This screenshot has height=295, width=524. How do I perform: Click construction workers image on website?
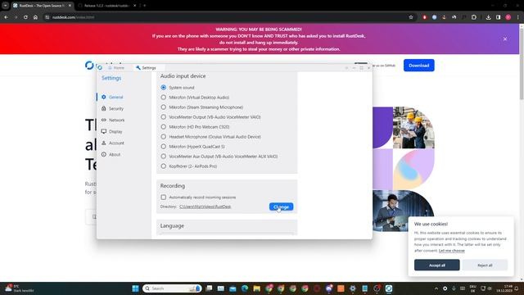click(x=413, y=128)
